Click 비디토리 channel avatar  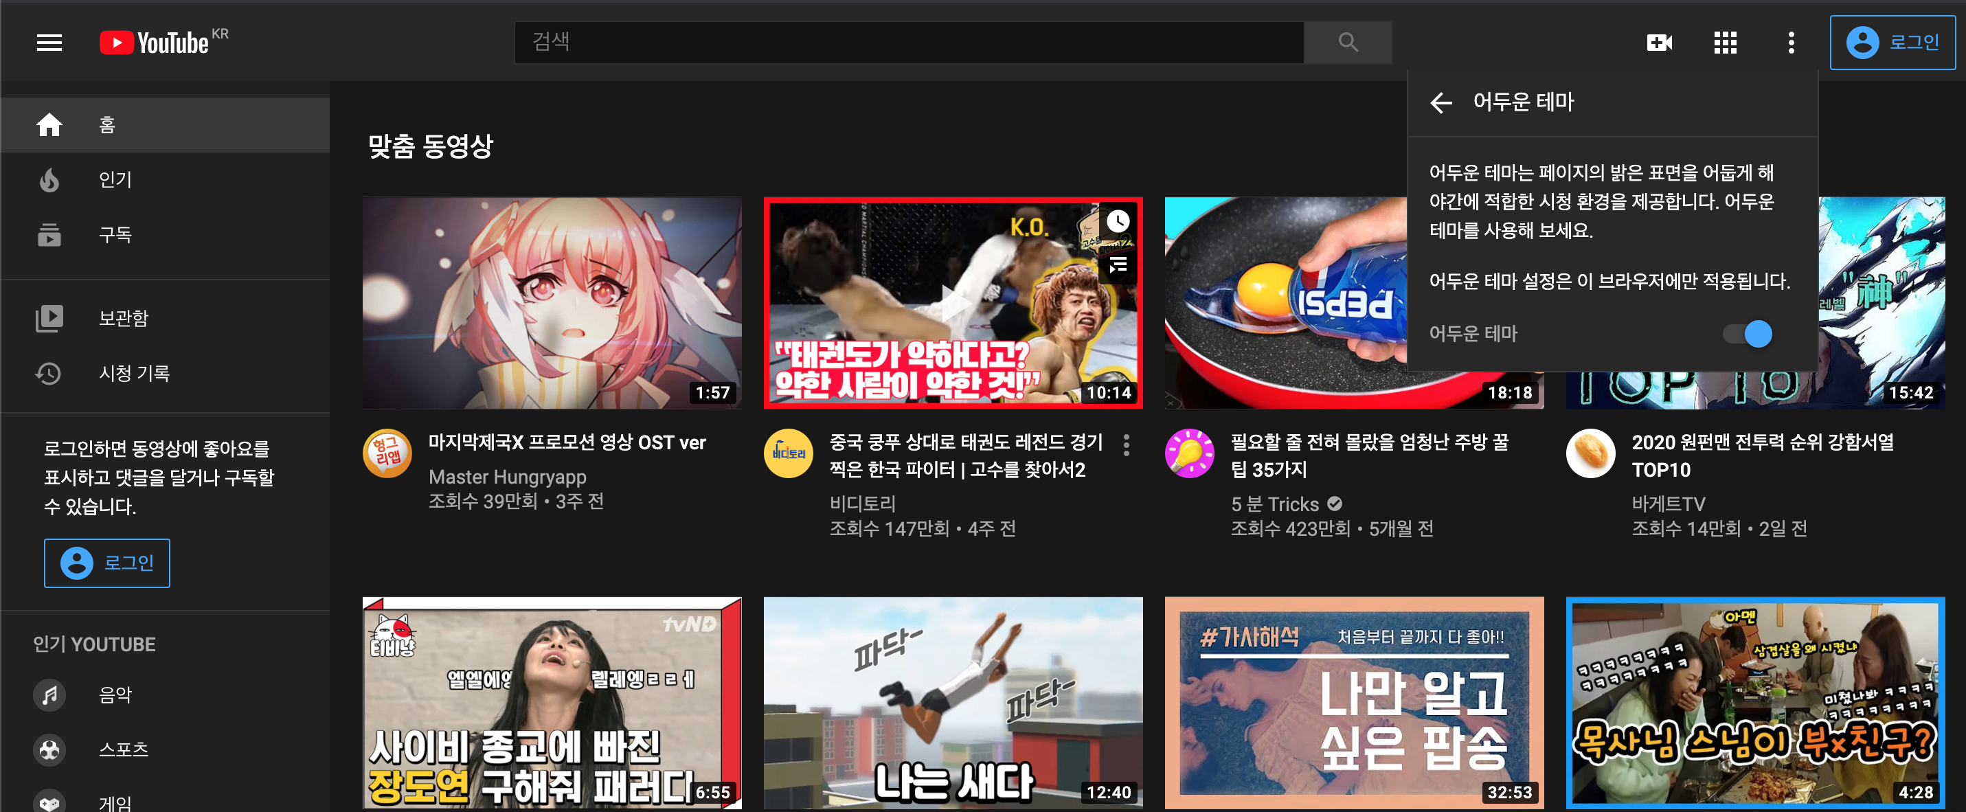click(x=789, y=453)
